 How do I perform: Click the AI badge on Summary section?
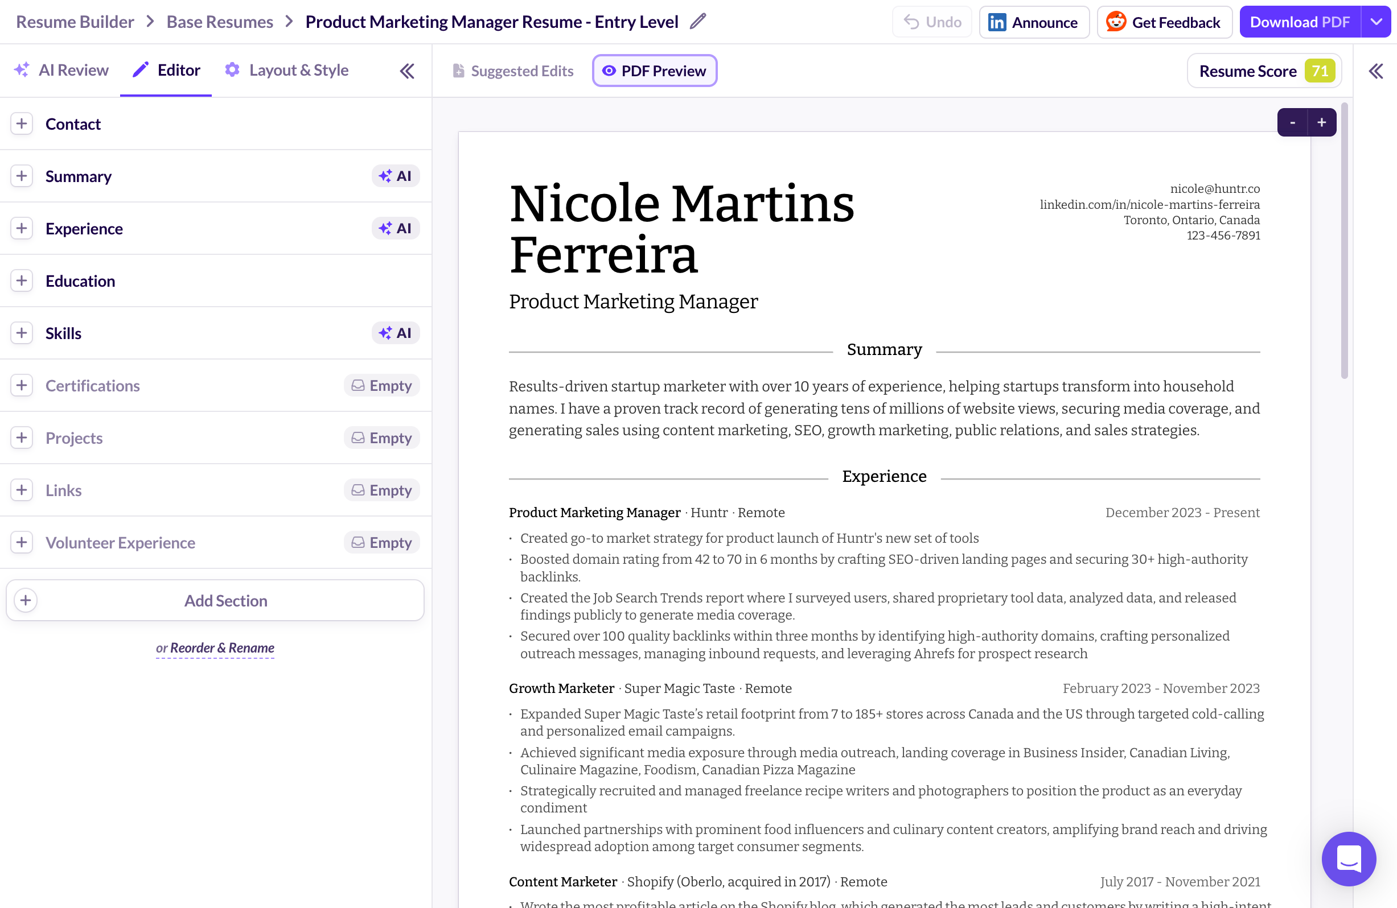(395, 176)
